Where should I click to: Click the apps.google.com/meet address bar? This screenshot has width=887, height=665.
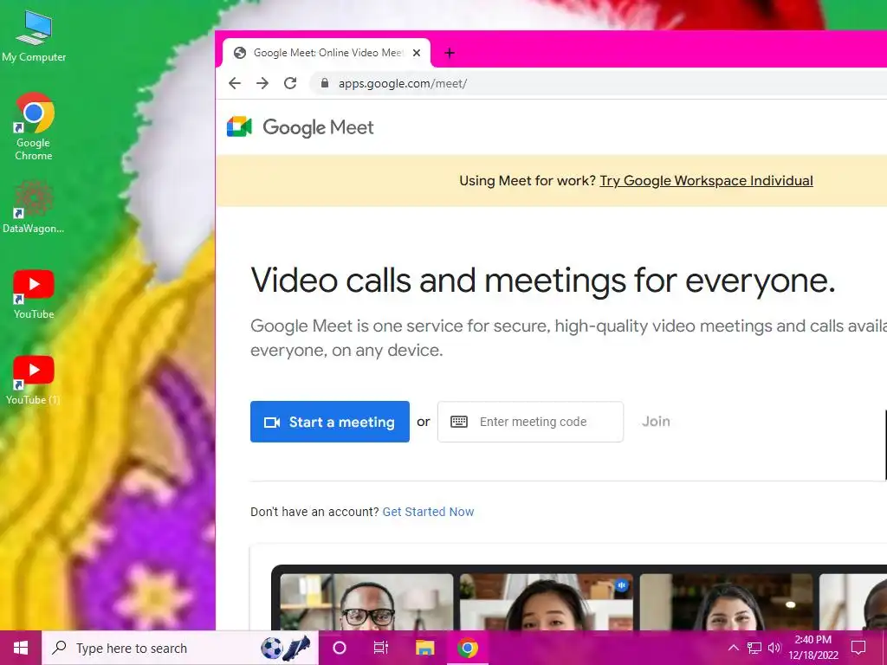point(599,84)
